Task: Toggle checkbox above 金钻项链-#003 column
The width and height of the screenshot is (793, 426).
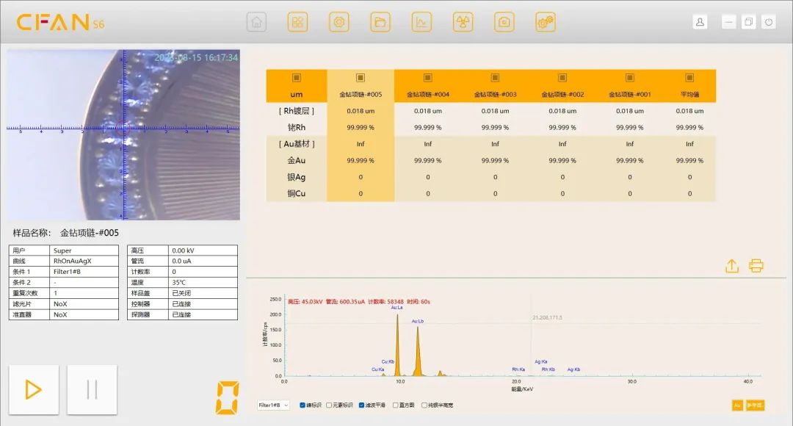Action: tap(495, 77)
